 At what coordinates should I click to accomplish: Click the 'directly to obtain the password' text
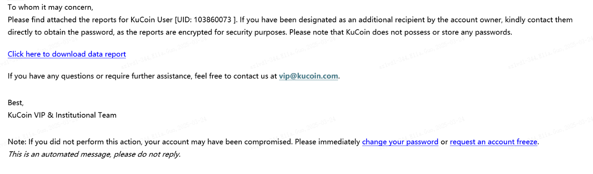61,32
